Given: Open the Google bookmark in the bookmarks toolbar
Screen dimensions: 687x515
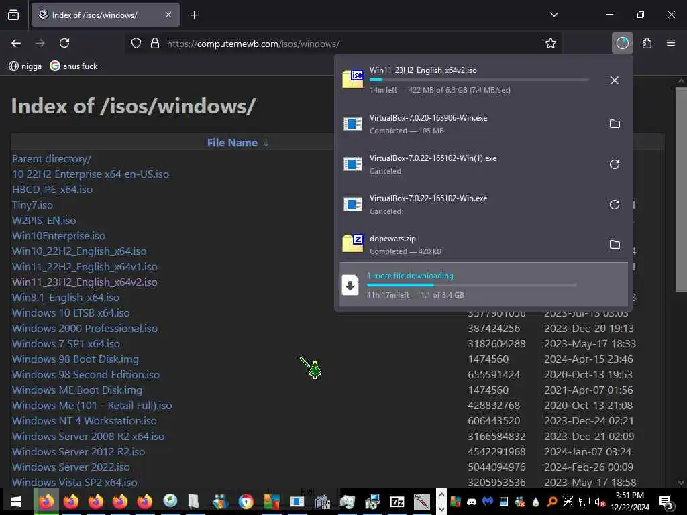Looking at the screenshot, I should pyautogui.click(x=74, y=66).
